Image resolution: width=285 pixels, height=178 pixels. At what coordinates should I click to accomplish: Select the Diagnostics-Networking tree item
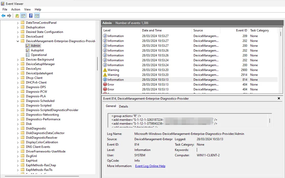click(42, 115)
